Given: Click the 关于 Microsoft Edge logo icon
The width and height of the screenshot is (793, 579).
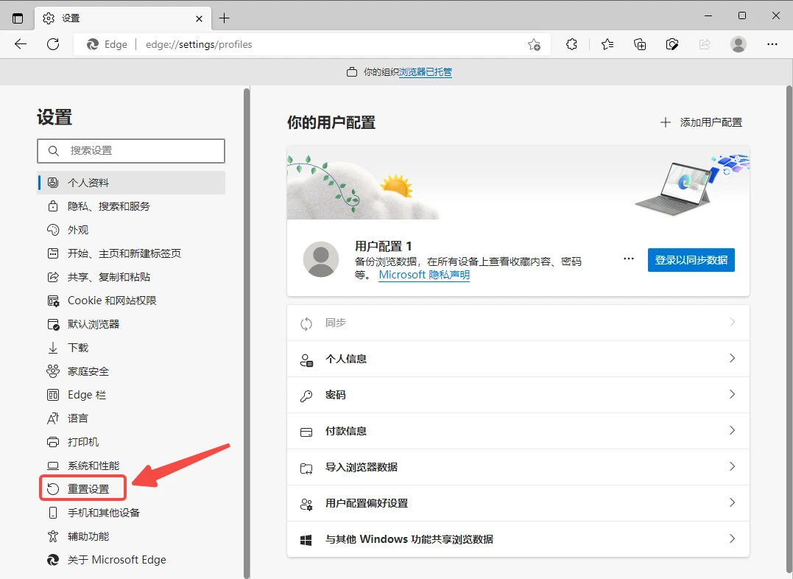Looking at the screenshot, I should tap(53, 560).
